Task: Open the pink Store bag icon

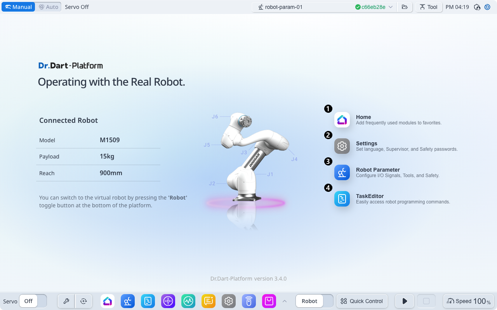Action: (x=269, y=301)
